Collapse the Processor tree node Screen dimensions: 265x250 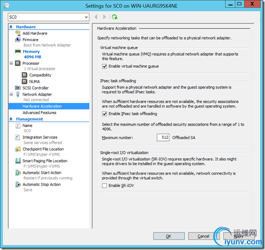(x=12, y=63)
